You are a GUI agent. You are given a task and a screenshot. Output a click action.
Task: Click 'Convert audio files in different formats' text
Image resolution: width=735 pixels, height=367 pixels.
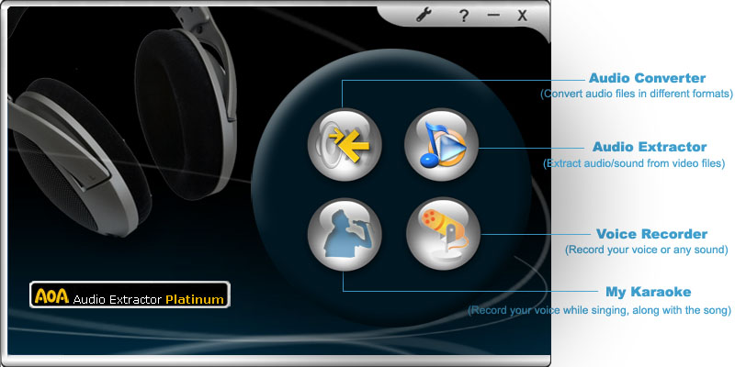pyautogui.click(x=636, y=95)
